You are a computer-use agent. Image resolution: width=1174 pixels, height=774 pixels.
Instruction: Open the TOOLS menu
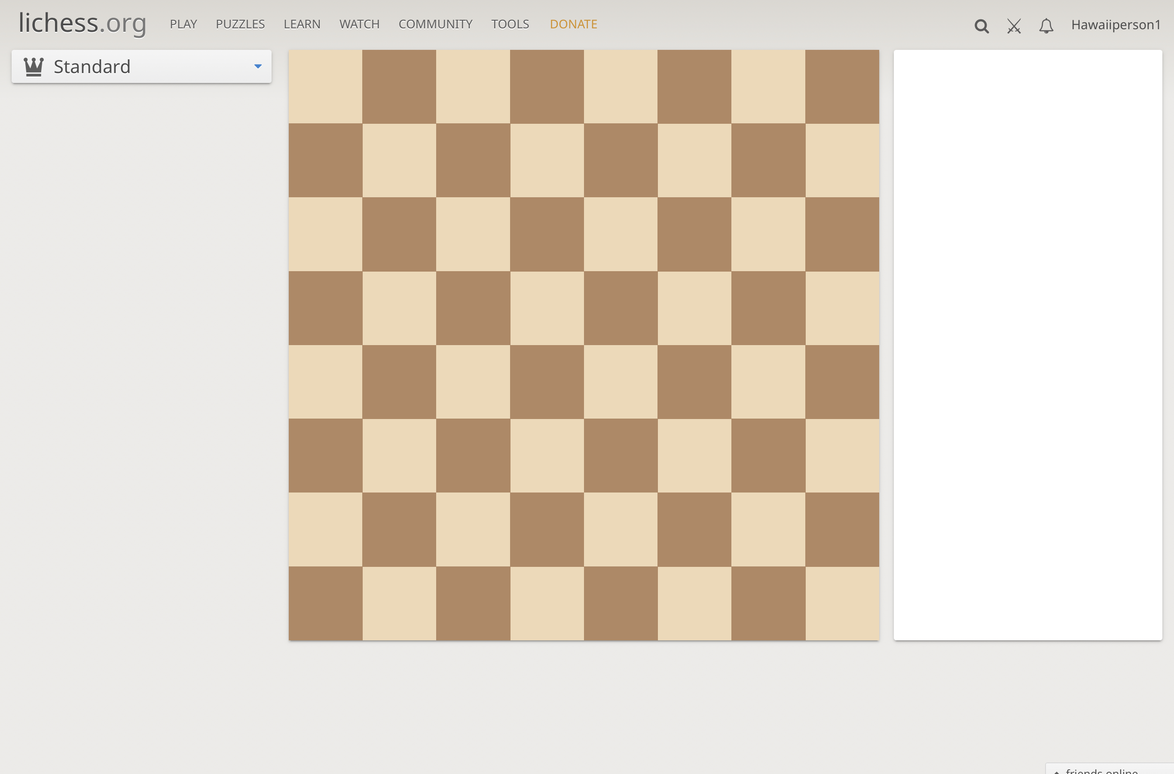pos(510,24)
